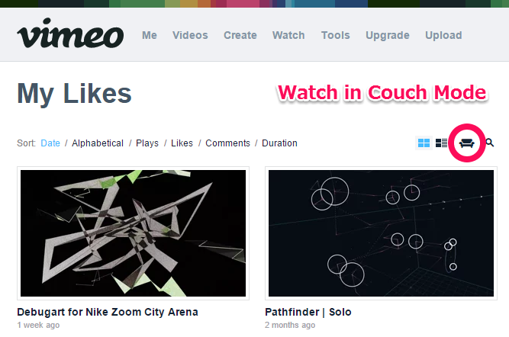This screenshot has width=509, height=337.
Task: Sort likes by Comments
Action: [x=227, y=143]
